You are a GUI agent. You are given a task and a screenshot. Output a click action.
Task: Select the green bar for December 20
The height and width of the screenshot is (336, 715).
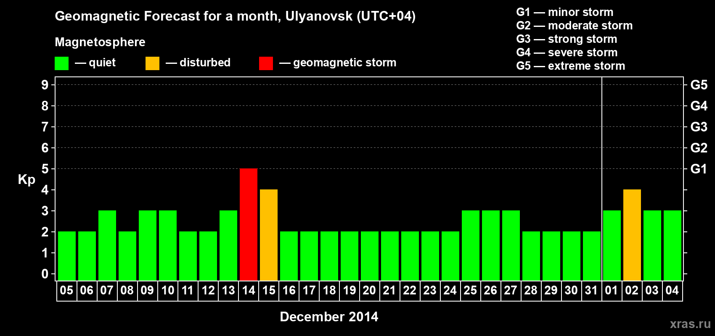coord(370,256)
